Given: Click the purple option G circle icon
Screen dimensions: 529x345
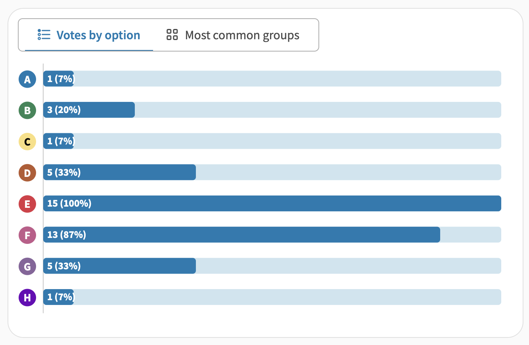Looking at the screenshot, I should pos(27,266).
